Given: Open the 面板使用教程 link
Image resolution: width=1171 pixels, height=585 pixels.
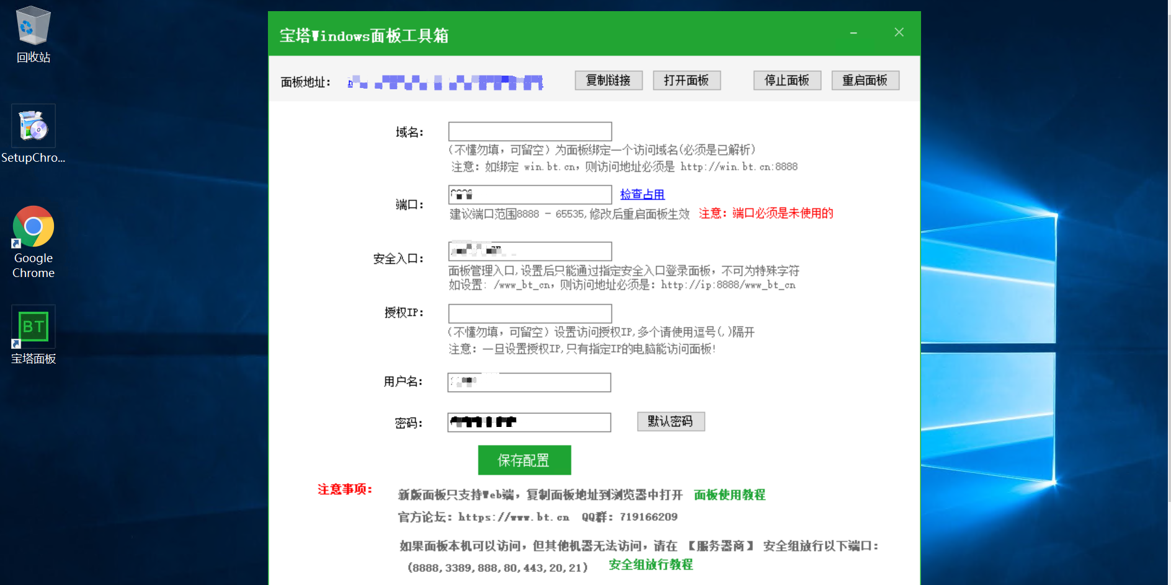Looking at the screenshot, I should tap(729, 495).
